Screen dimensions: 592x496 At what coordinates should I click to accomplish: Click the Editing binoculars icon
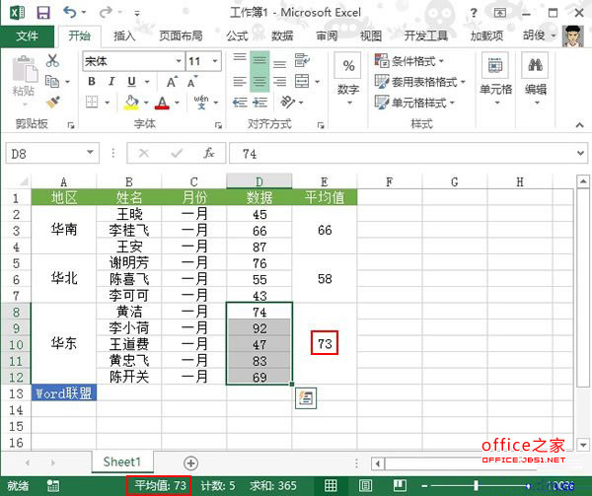click(535, 66)
